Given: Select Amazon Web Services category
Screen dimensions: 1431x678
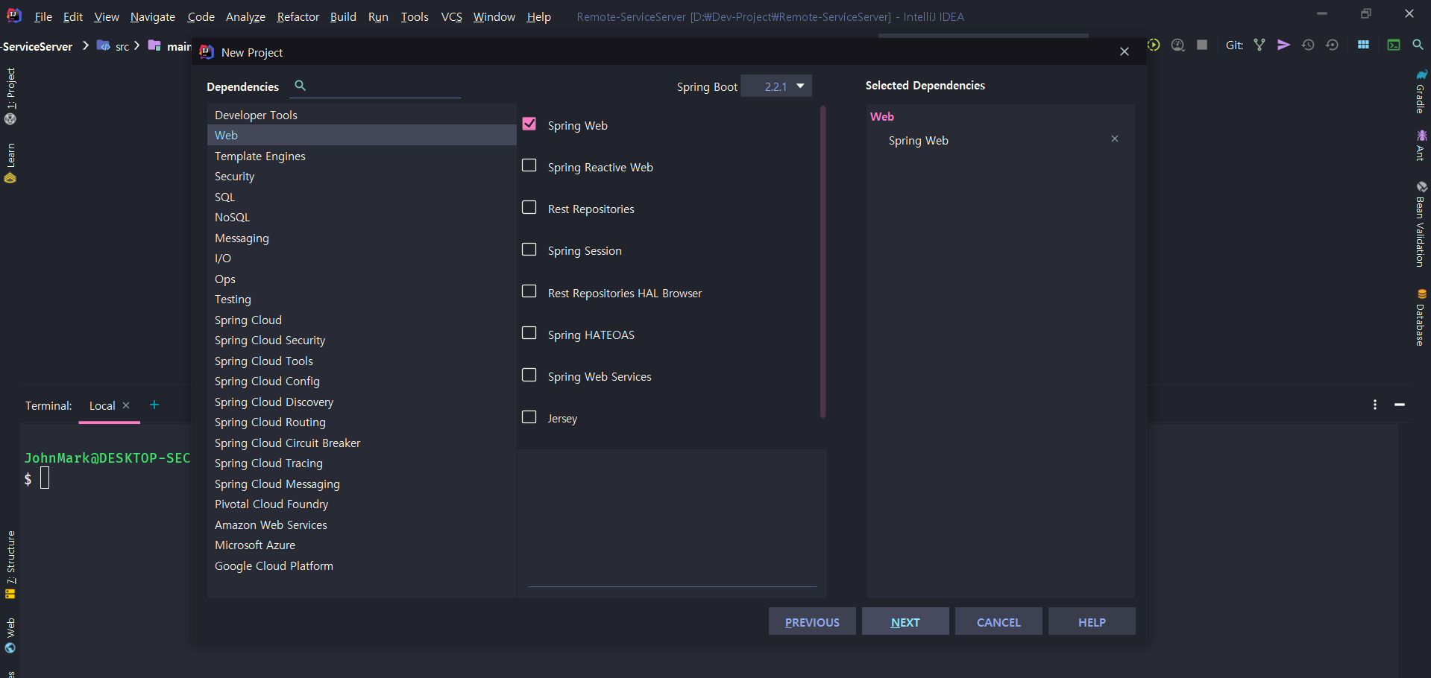Looking at the screenshot, I should click(x=362, y=525).
